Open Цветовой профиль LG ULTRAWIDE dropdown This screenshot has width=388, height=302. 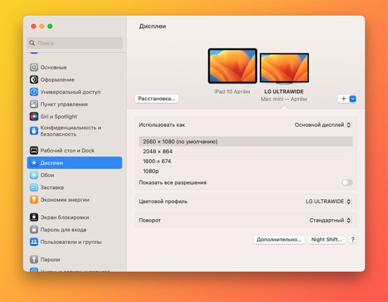(x=329, y=201)
